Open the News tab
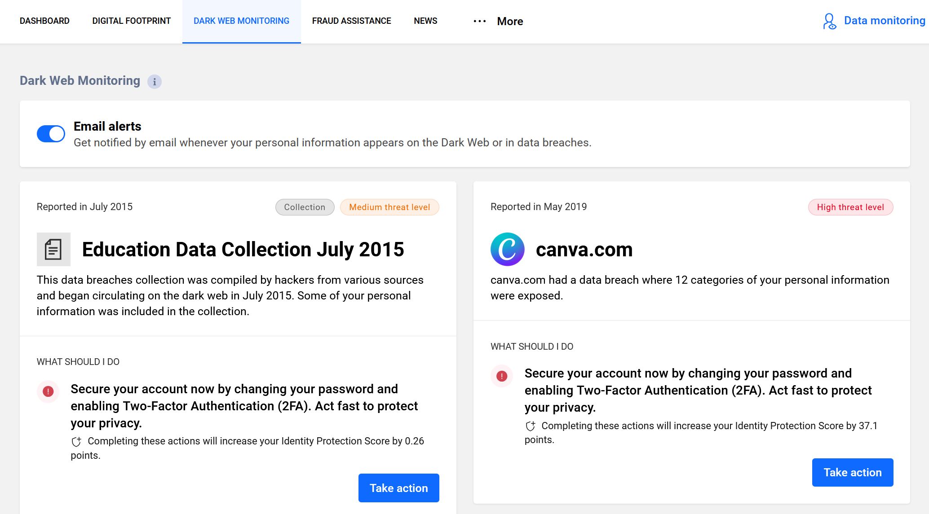Screen dimensions: 929x514 click(x=425, y=21)
